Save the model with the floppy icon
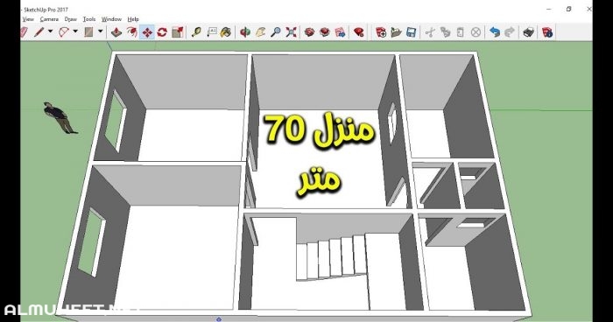The width and height of the screenshot is (613, 322). point(411,32)
